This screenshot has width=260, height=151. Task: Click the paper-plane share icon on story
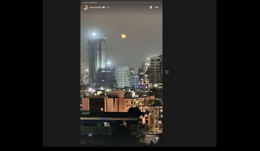pos(157,138)
